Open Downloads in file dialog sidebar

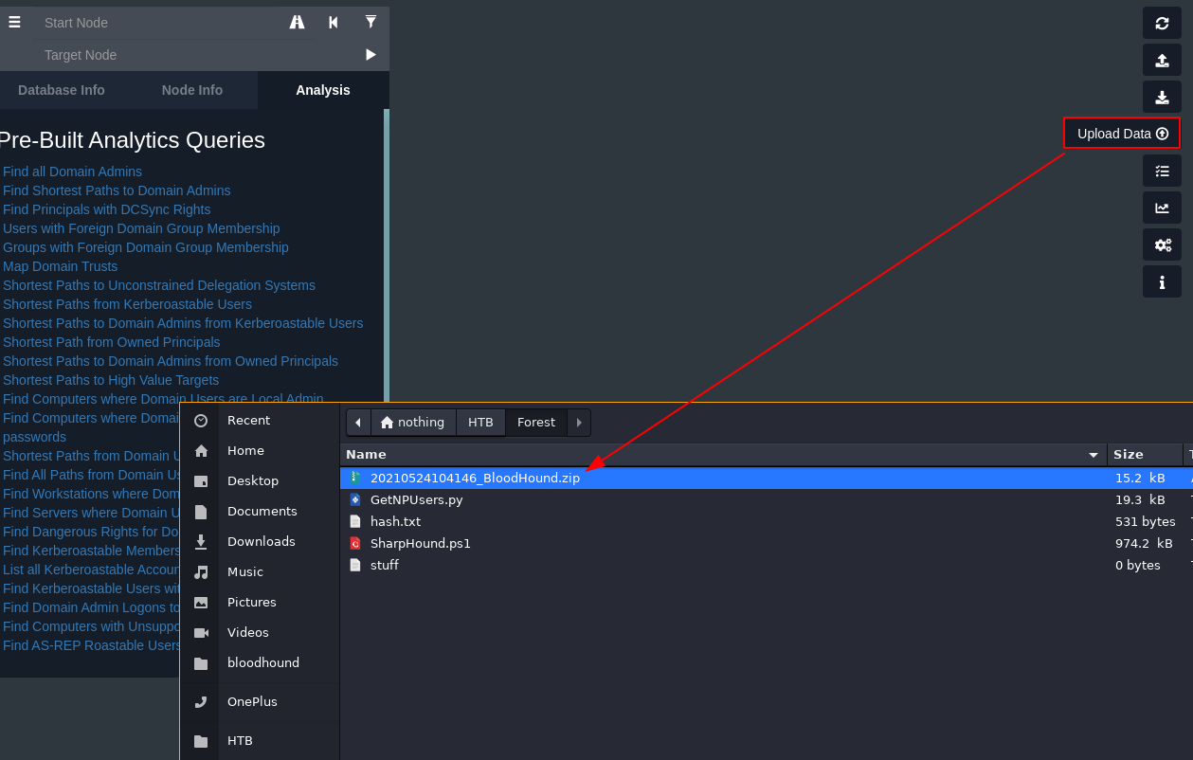point(260,541)
